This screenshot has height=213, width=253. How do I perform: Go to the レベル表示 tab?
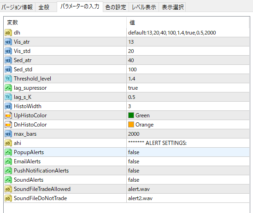click(144, 7)
